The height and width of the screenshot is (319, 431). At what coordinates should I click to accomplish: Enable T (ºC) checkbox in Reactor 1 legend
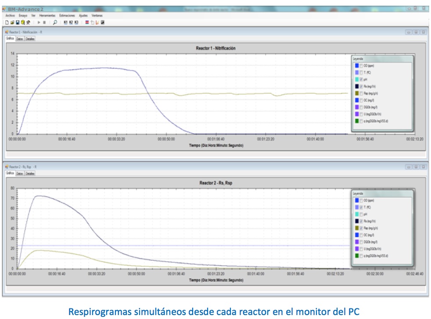tap(362, 73)
